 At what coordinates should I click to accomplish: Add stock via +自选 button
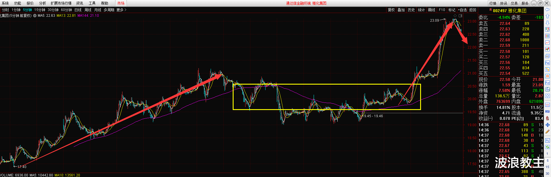coord(462,10)
